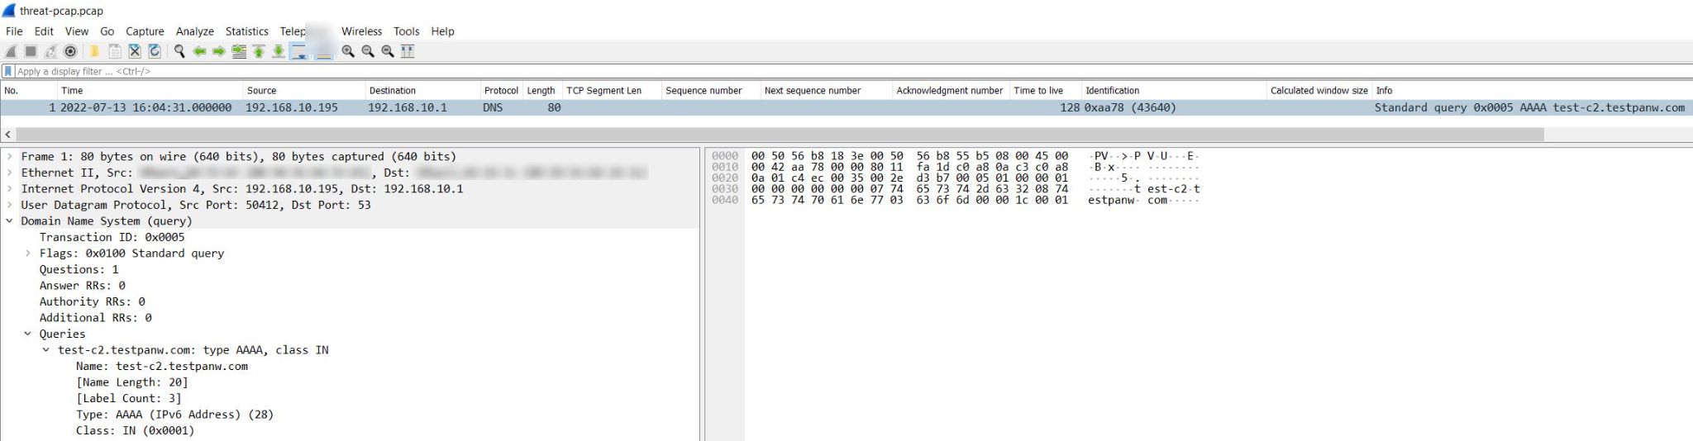The height and width of the screenshot is (441, 1693).
Task: Sort by the Destination column header
Action: pos(422,91)
